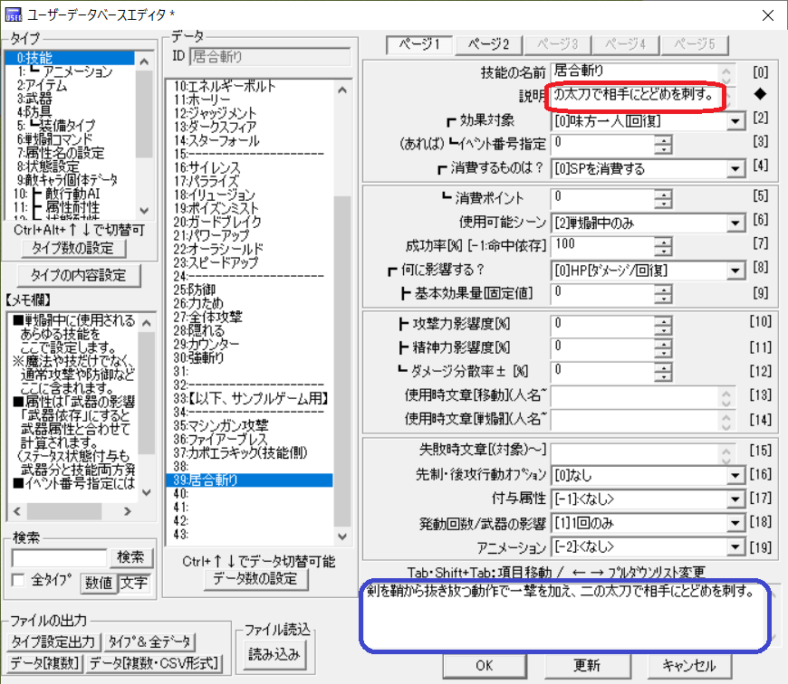Open the 発動回数/武器の影響 dropdown
The height and width of the screenshot is (684, 788).
click(x=735, y=523)
